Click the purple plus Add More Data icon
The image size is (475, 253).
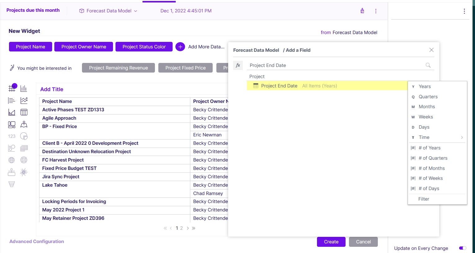pyautogui.click(x=180, y=47)
